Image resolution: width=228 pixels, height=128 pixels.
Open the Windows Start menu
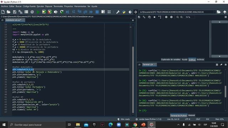pos(4,125)
